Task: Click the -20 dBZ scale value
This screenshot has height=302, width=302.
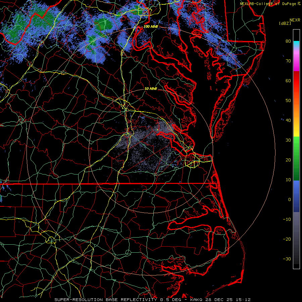Action: pos(287,239)
